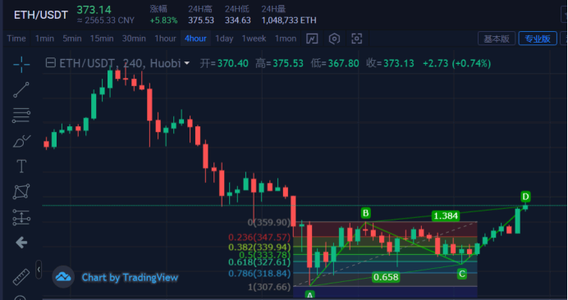Collapse the left drawing toolbar
This screenshot has width=568, height=300.
point(39,270)
